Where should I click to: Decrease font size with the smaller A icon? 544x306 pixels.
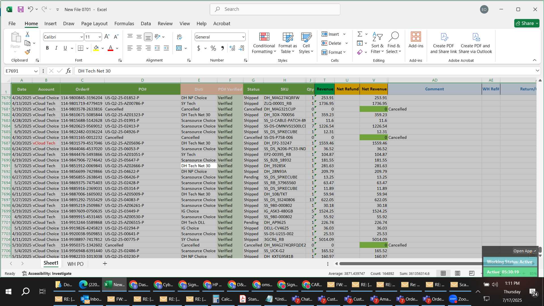point(116,37)
